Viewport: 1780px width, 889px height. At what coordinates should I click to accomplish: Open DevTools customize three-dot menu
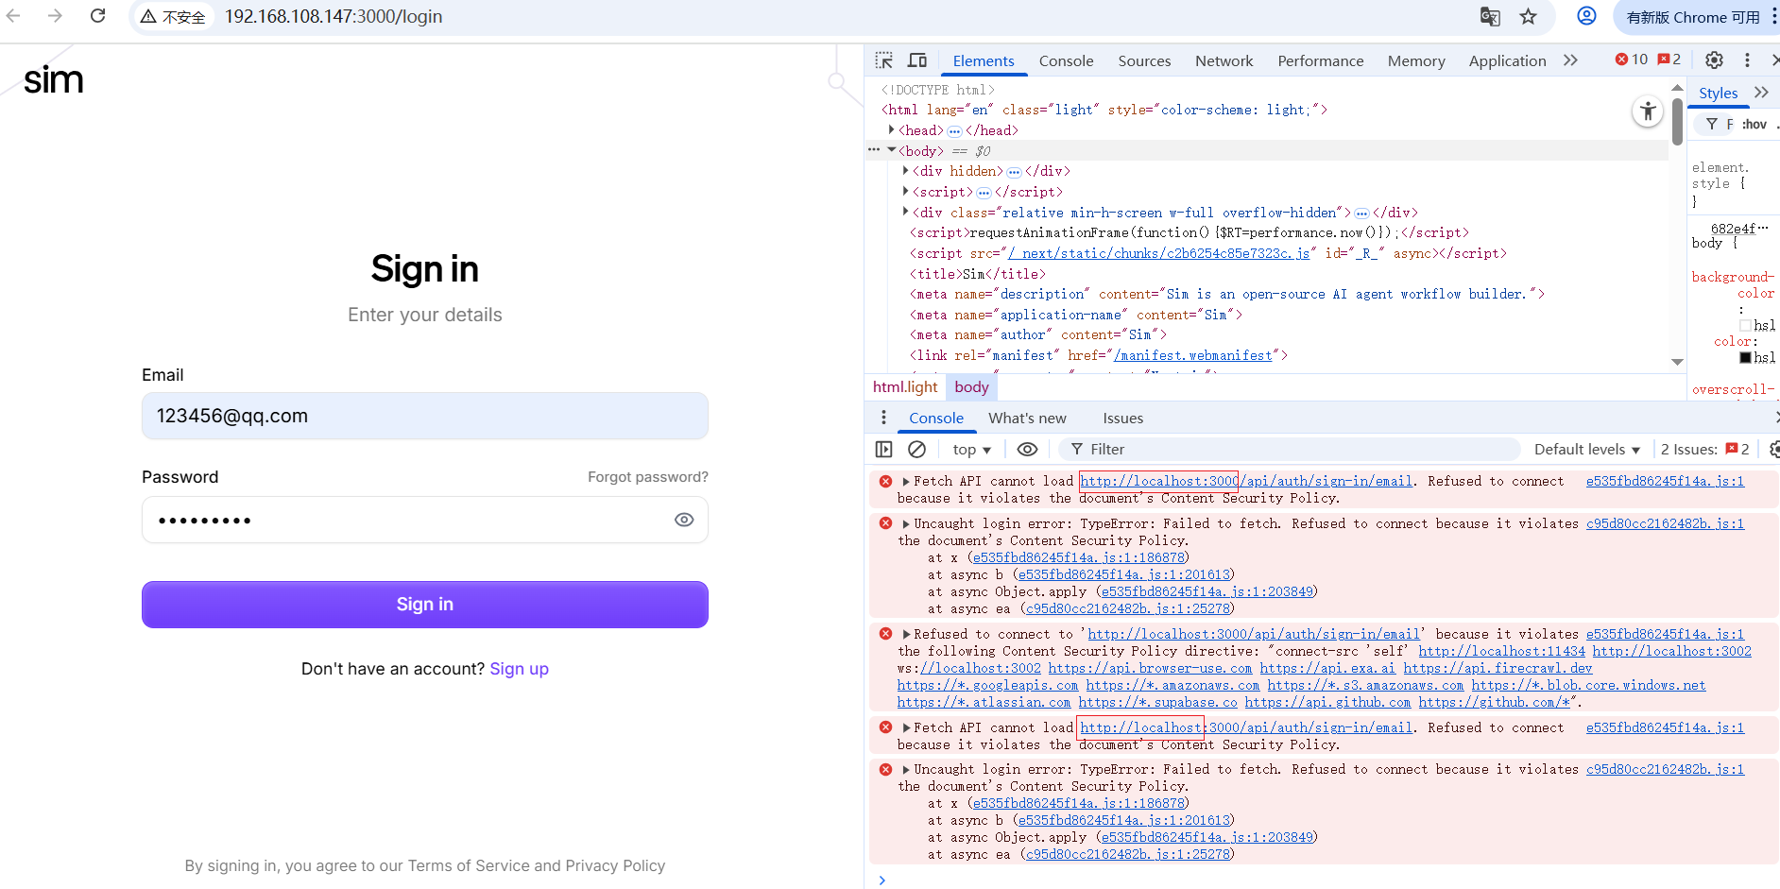pyautogui.click(x=1747, y=60)
